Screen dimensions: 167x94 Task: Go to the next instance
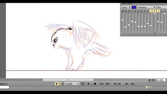tap(120, 84)
